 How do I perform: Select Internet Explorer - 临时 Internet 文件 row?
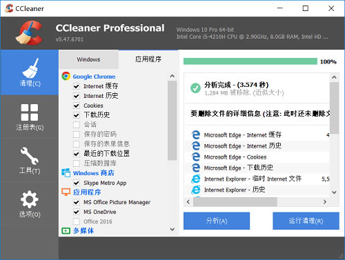(257, 179)
